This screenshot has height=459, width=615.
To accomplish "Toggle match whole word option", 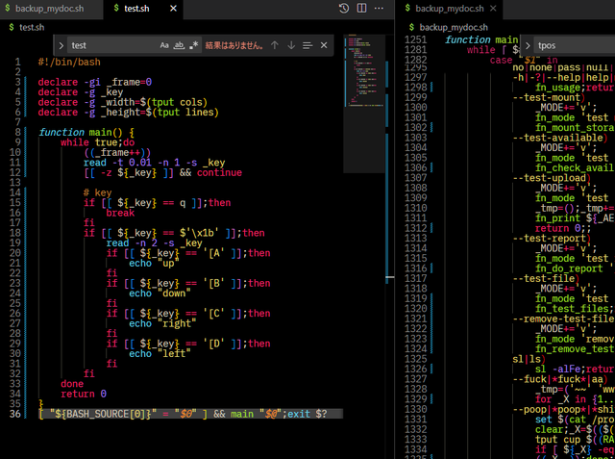I will (x=179, y=45).
